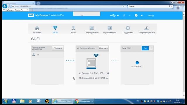The image size is (187, 105).
Task: Open the USB status icon
Action: tap(113, 15)
